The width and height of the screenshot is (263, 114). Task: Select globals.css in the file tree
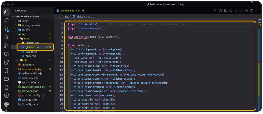(x=33, y=47)
